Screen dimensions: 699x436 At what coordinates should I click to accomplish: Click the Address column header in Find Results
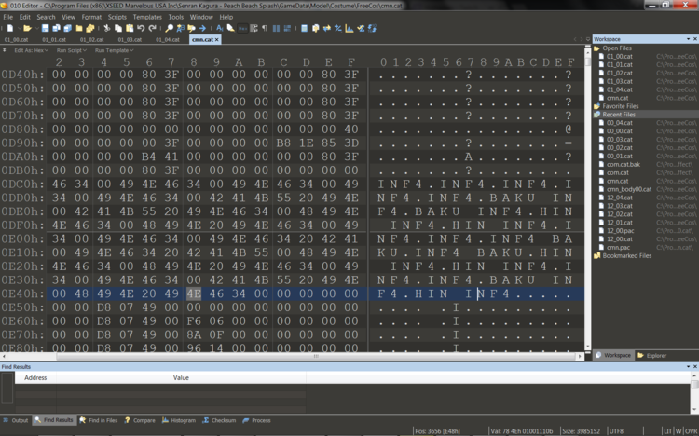click(x=35, y=377)
